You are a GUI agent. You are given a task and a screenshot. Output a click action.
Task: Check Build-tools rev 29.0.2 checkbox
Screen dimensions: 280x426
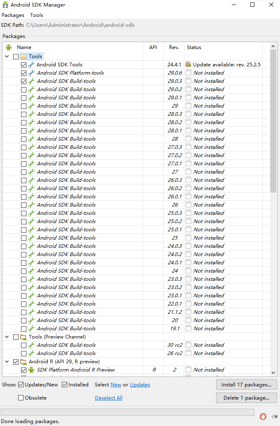tap(24, 89)
